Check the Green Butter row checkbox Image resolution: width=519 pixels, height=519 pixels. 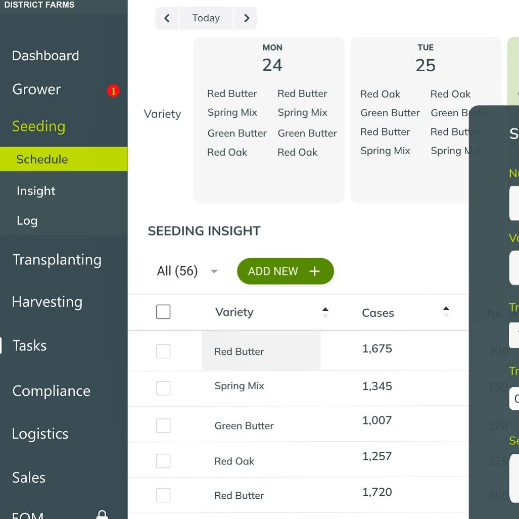pyautogui.click(x=163, y=426)
